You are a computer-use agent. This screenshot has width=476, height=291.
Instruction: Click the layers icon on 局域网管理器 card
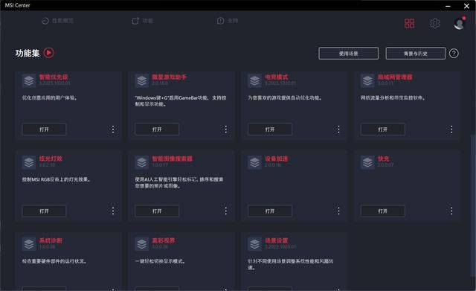click(367, 81)
